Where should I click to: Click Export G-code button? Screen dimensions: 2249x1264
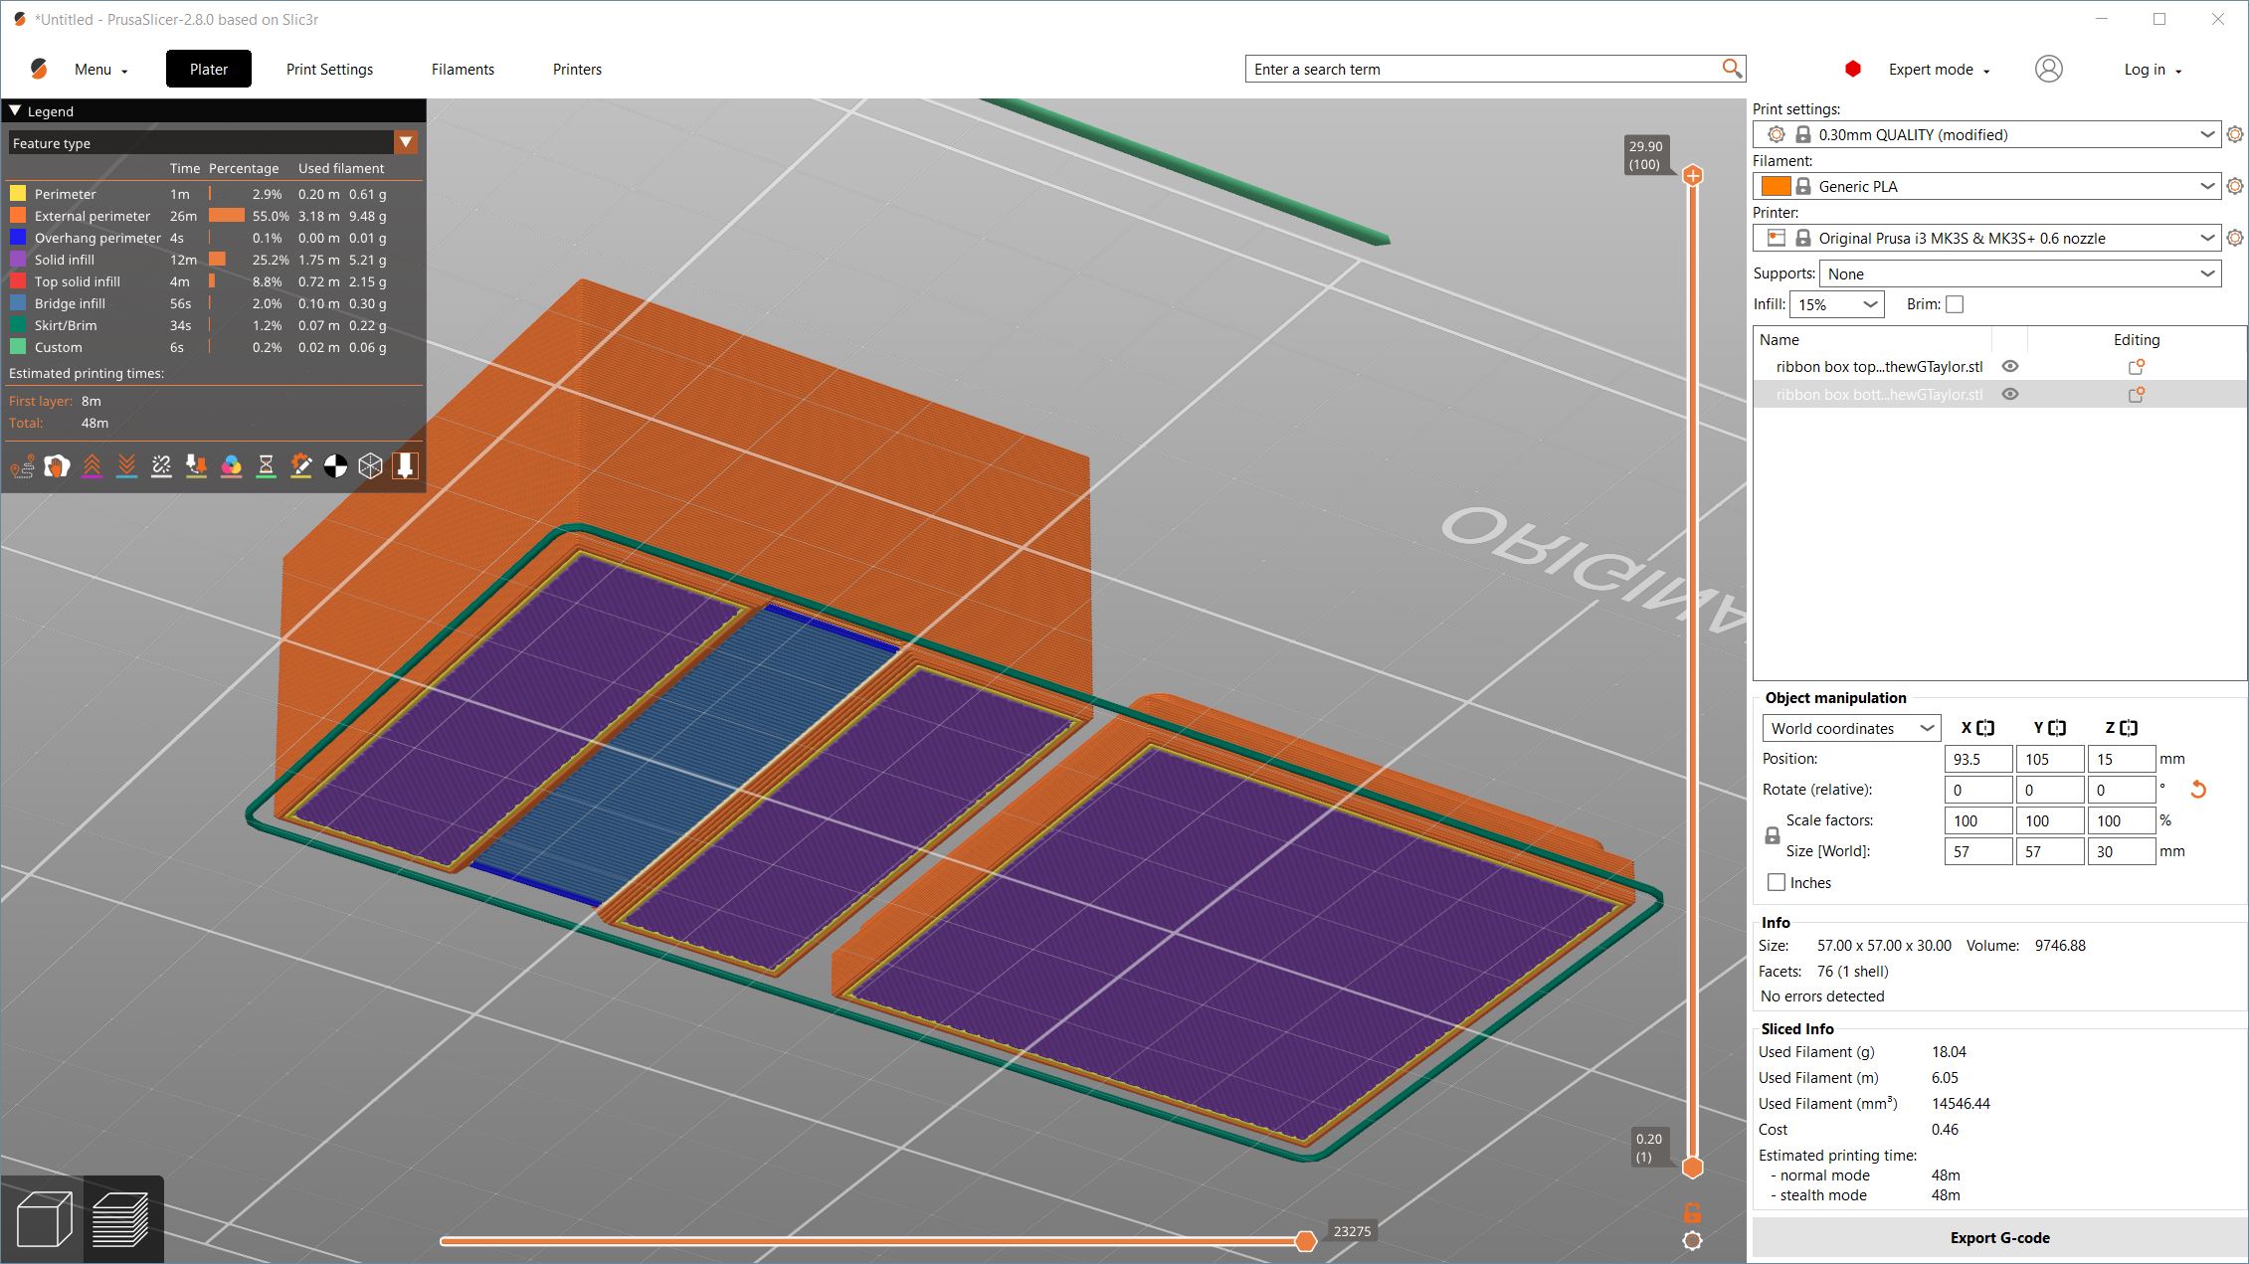tap(1999, 1238)
